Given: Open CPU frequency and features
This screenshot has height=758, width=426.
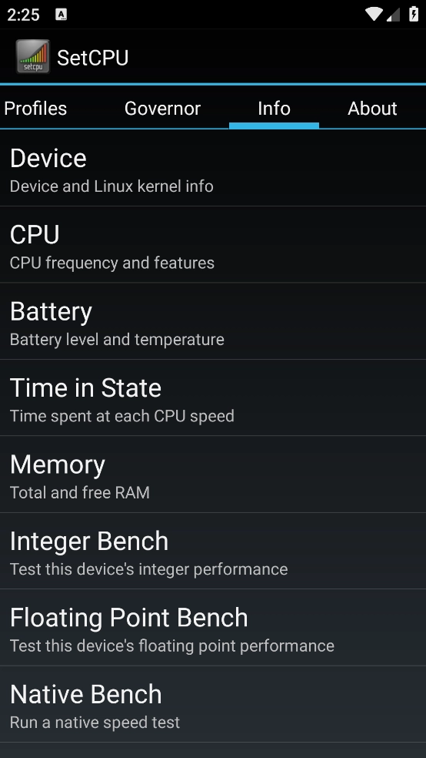Looking at the screenshot, I should click(213, 245).
